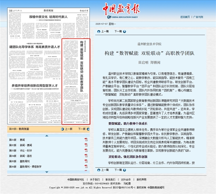Viewport: 216px width, 194px height.
Task: Click the authors line 田启明 郑博闻
Action: click(x=149, y=63)
